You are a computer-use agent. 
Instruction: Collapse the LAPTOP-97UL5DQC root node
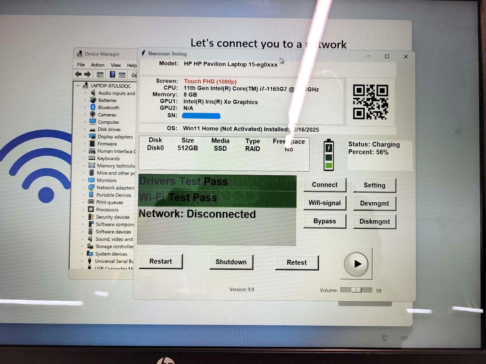pyautogui.click(x=78, y=86)
